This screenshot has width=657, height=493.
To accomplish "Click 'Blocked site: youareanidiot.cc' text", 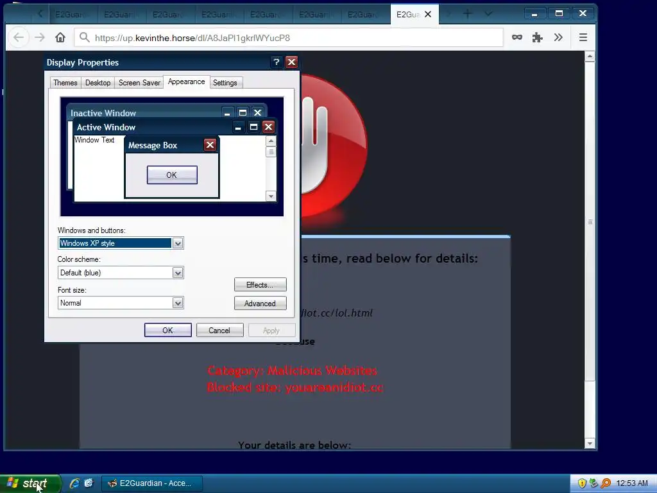I will pyautogui.click(x=295, y=387).
